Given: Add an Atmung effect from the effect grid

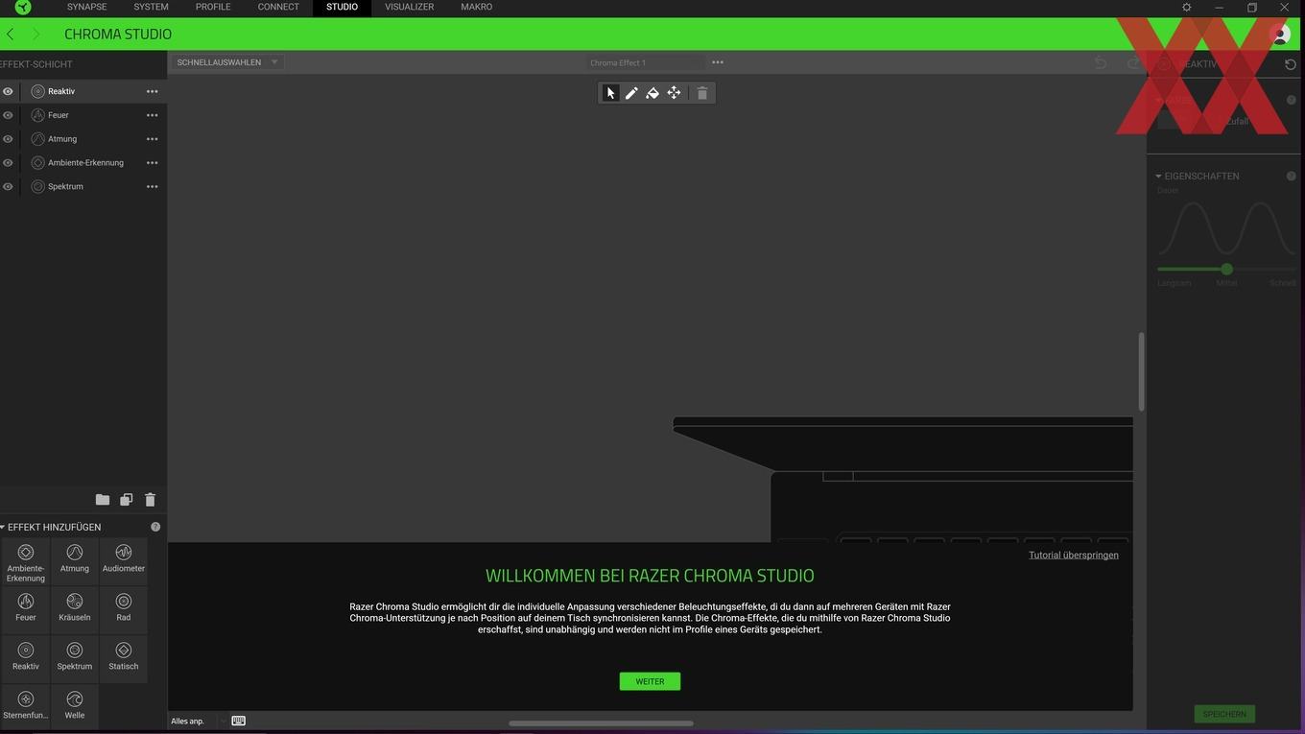Looking at the screenshot, I should (75, 561).
